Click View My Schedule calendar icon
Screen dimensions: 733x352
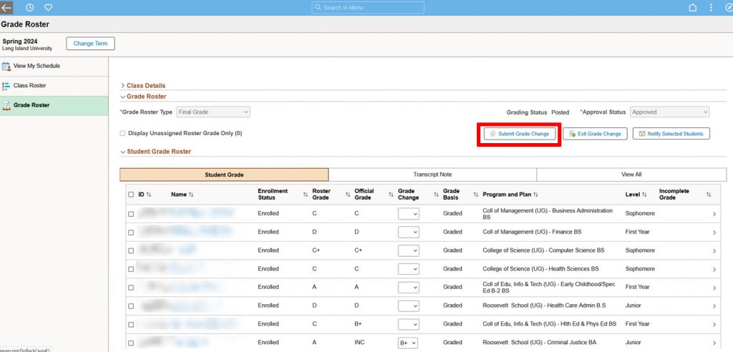(6, 67)
